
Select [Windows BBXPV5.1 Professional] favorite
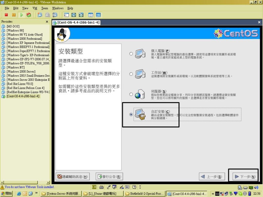pos(28,47)
